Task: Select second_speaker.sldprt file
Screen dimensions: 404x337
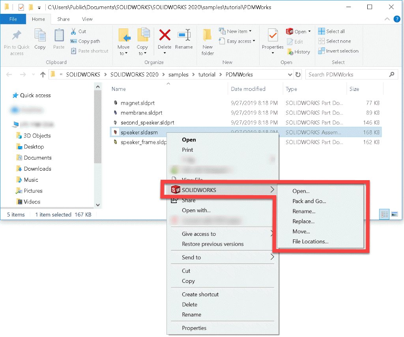Action: (148, 122)
